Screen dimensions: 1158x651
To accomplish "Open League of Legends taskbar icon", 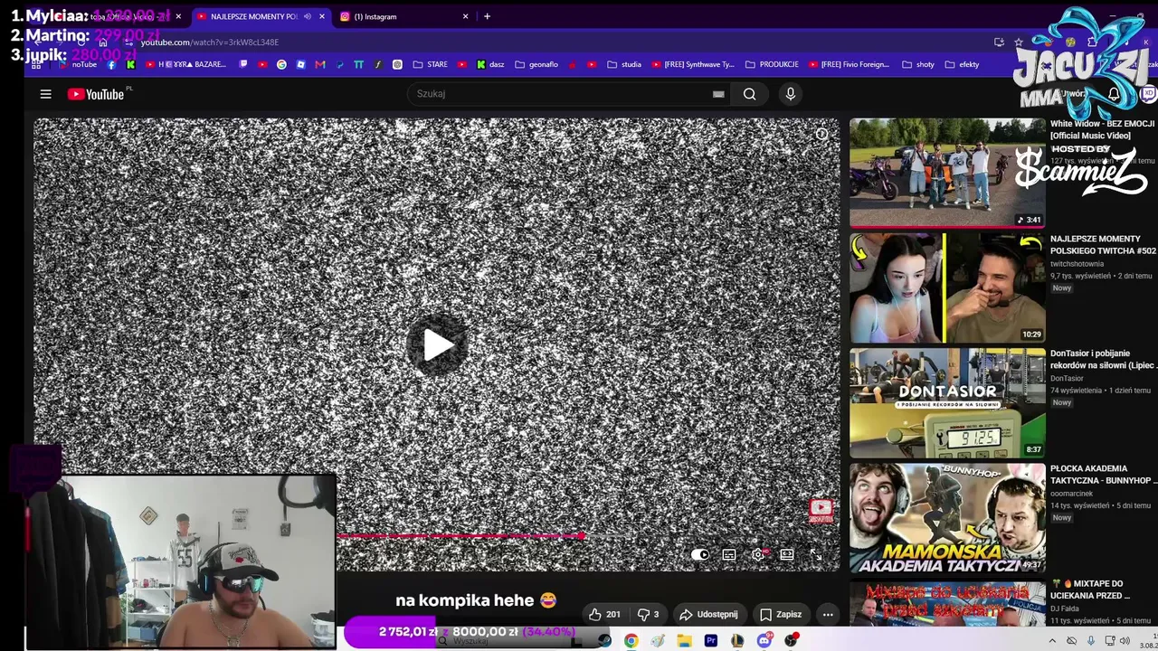I will (x=737, y=641).
